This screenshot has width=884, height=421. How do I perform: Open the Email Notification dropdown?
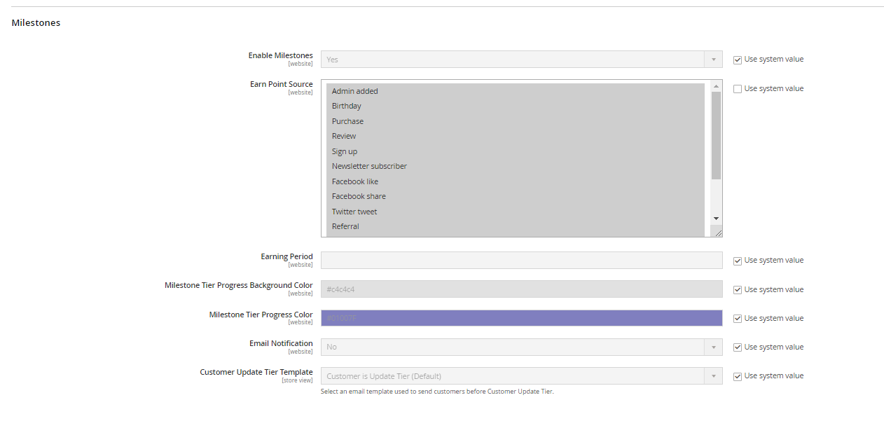(x=521, y=347)
